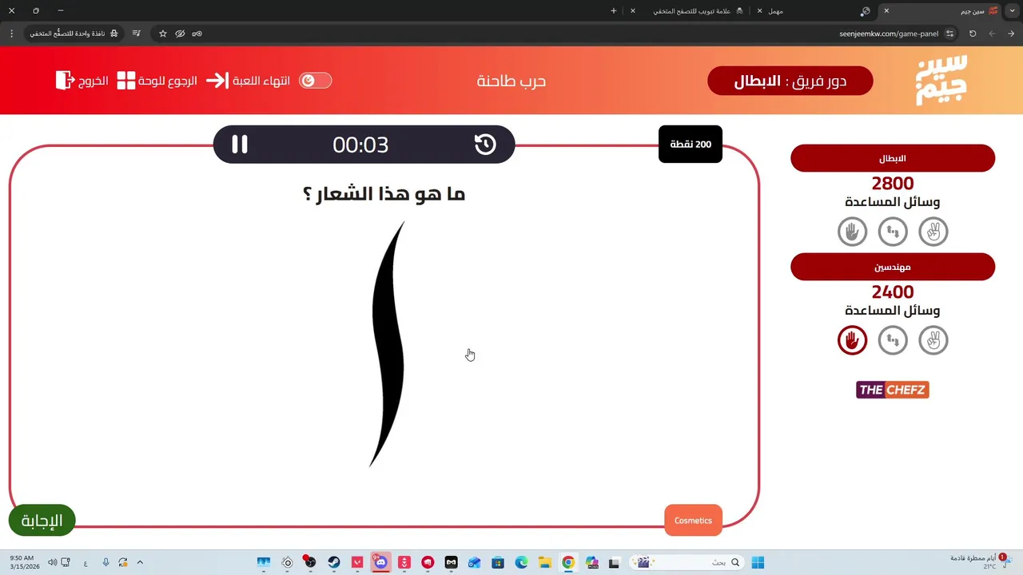Toggle the switch next to انتهاء اللعبة
Viewport: 1023px width, 575px height.
pyautogui.click(x=315, y=81)
